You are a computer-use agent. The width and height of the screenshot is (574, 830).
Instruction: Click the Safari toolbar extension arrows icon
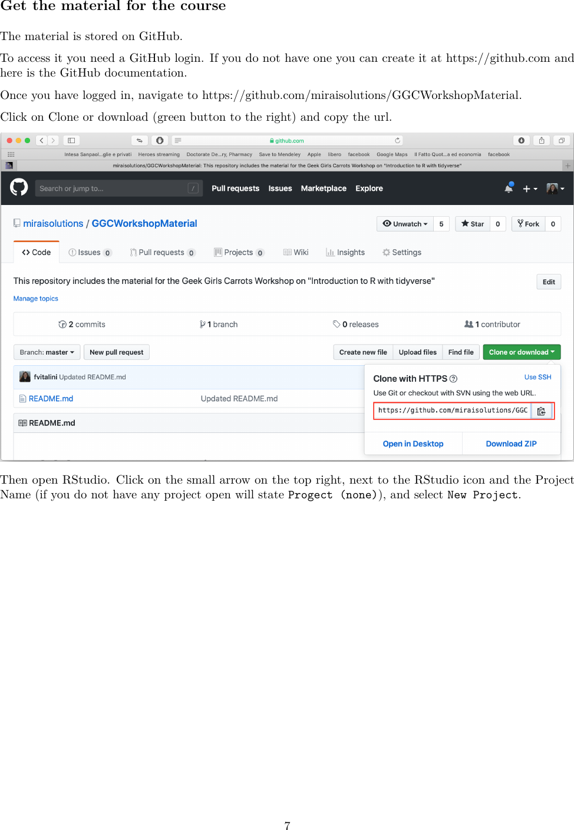(x=140, y=140)
